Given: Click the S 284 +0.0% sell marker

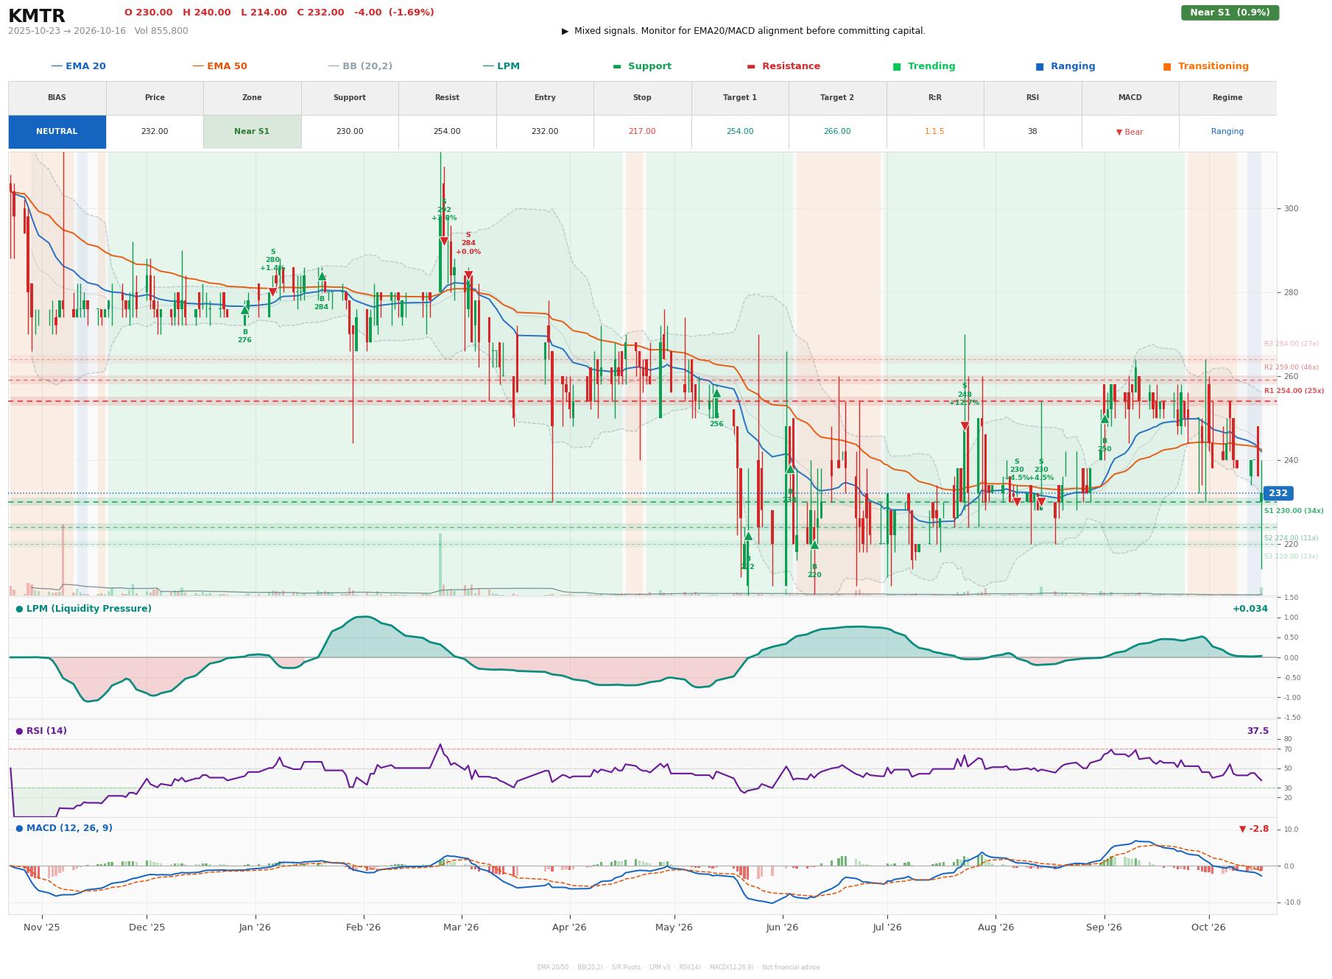Looking at the screenshot, I should 468,276.
